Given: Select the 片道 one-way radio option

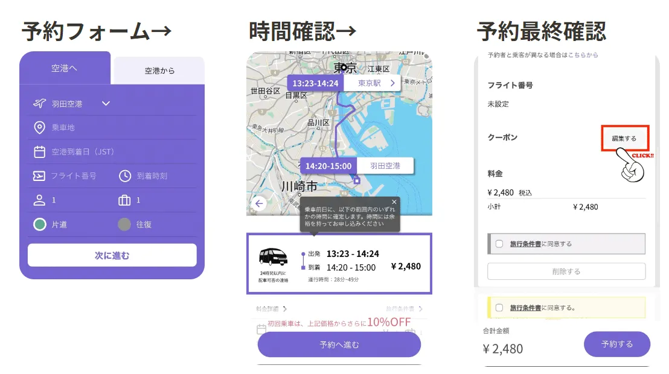Looking at the screenshot, I should pyautogui.click(x=40, y=224).
